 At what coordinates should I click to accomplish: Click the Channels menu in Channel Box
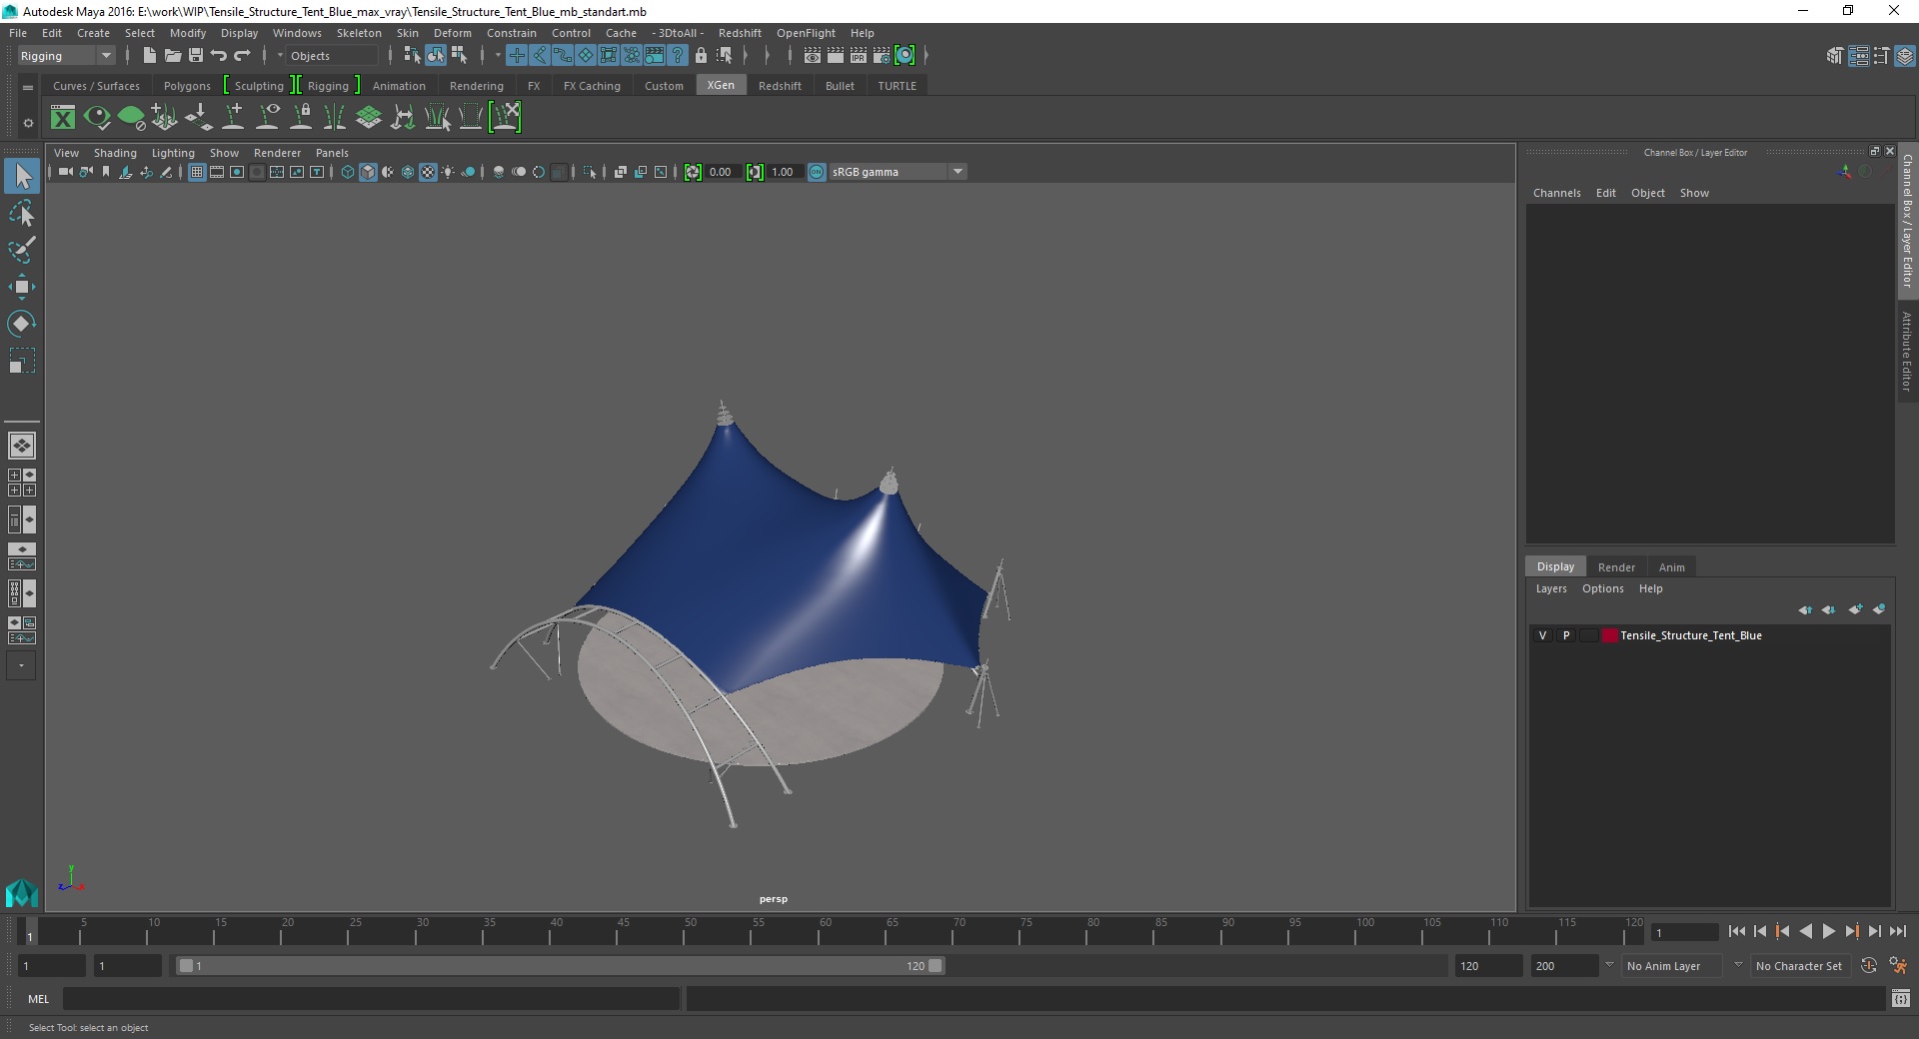coord(1556,193)
